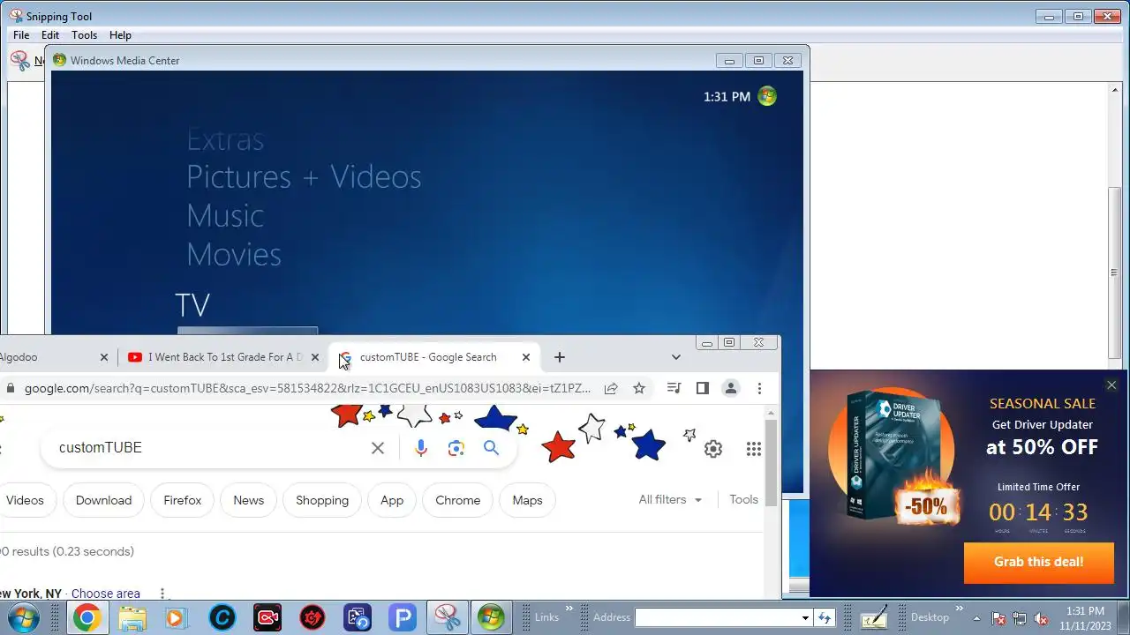Open Google quick settings gear

click(x=713, y=449)
